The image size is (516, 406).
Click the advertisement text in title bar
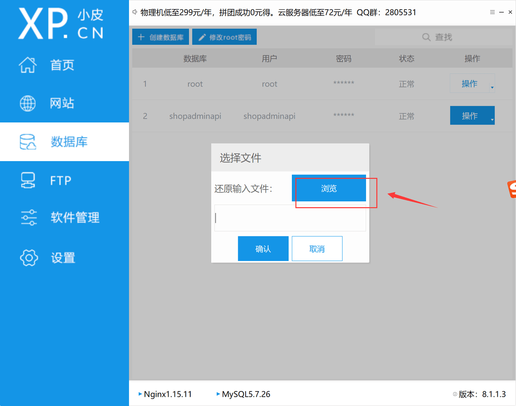278,12
